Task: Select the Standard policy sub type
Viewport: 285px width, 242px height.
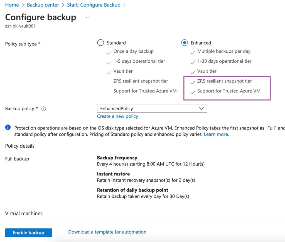Action: click(x=100, y=43)
